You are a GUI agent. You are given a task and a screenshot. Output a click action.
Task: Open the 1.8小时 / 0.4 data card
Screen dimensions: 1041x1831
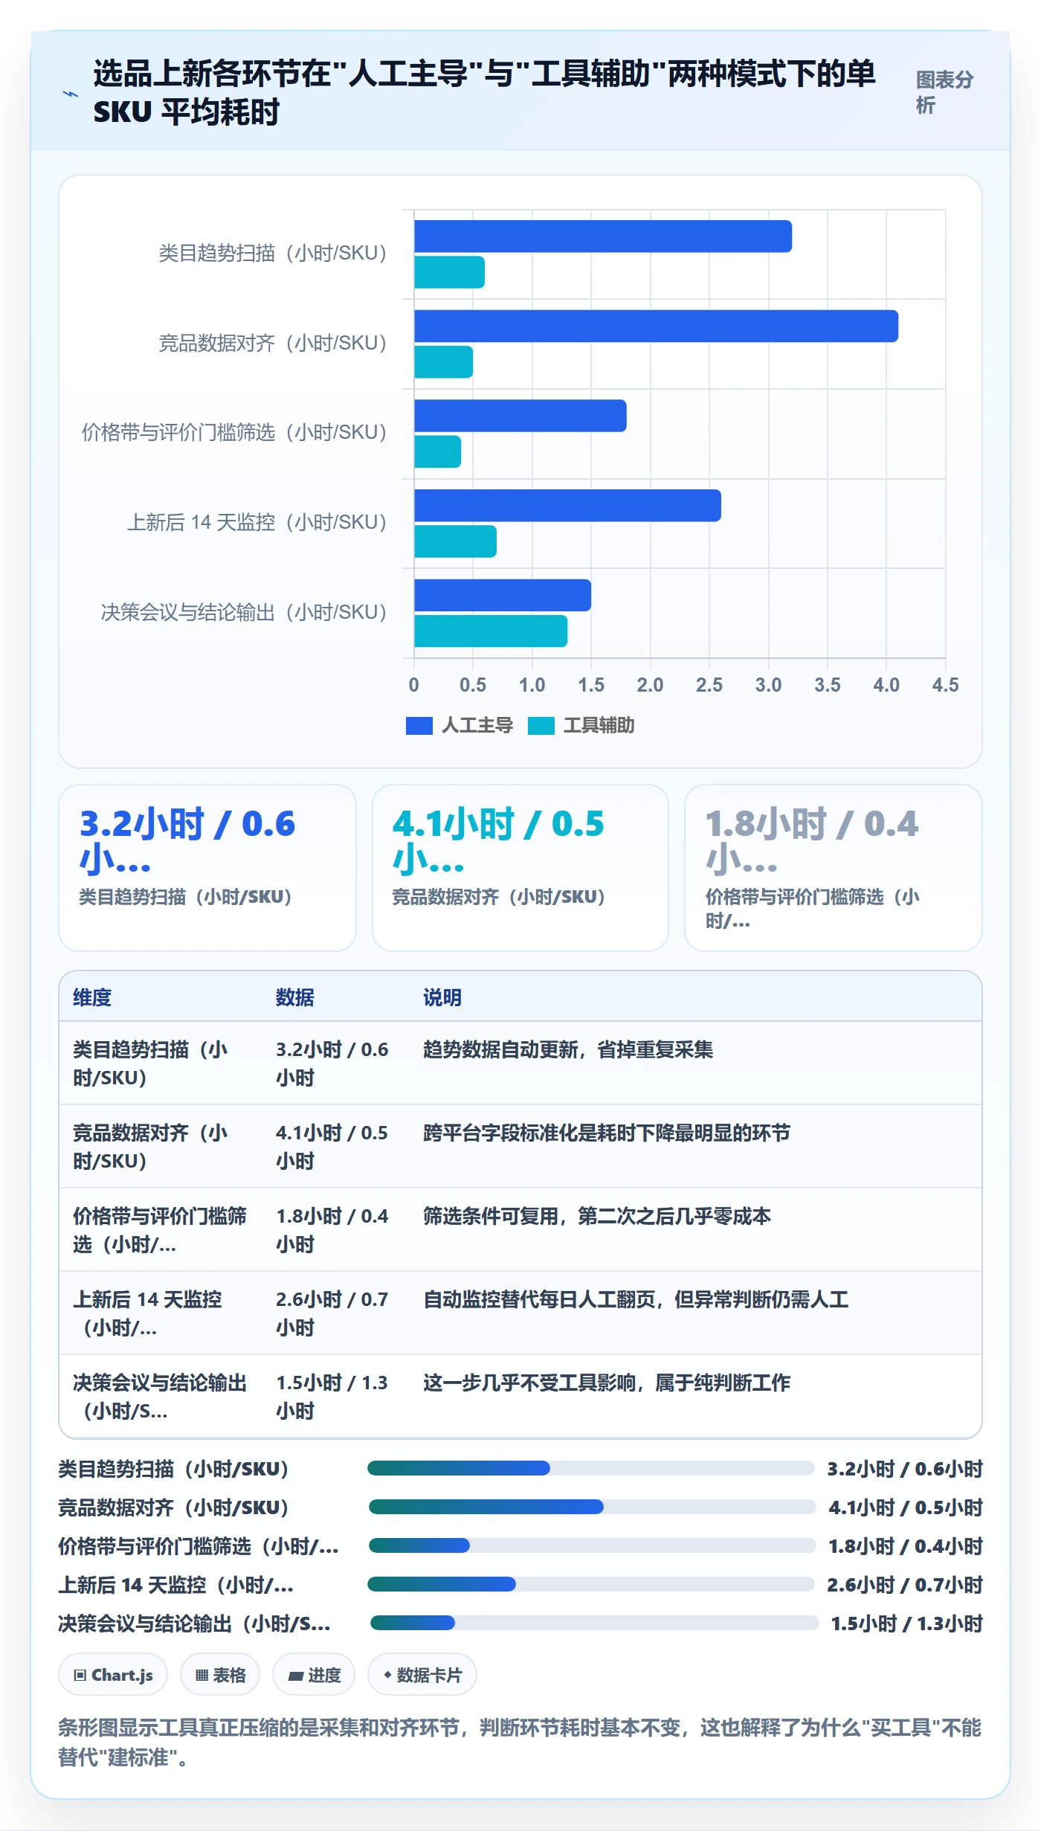coord(834,868)
